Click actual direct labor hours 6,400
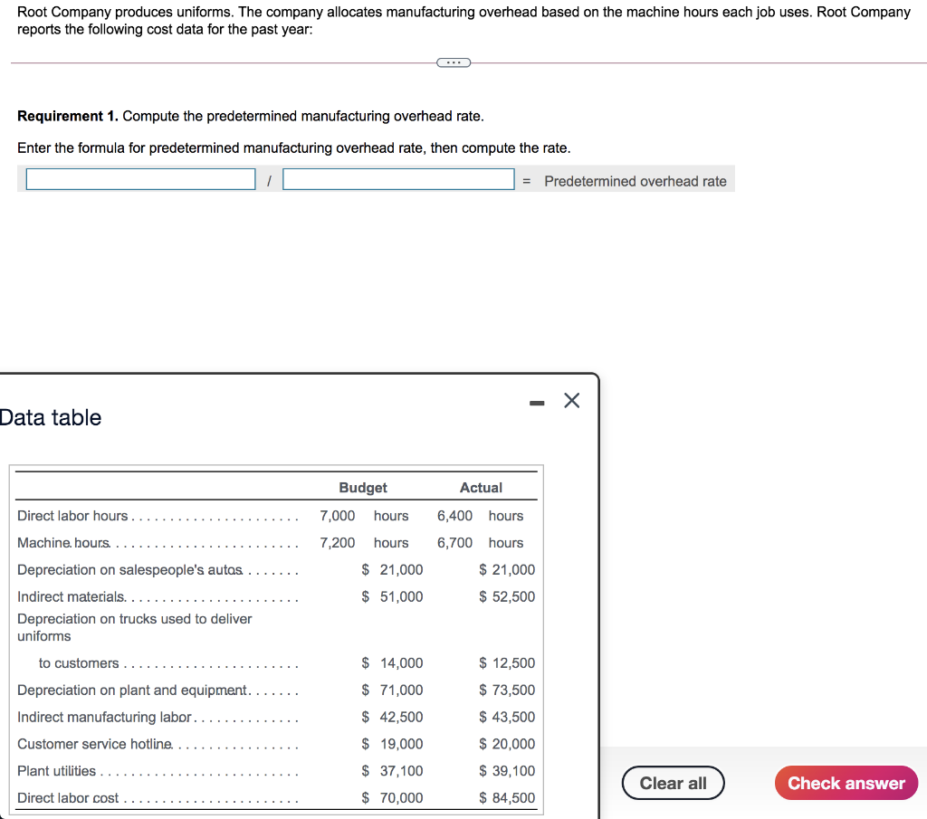Viewport: 927px width, 819px height. tap(454, 516)
